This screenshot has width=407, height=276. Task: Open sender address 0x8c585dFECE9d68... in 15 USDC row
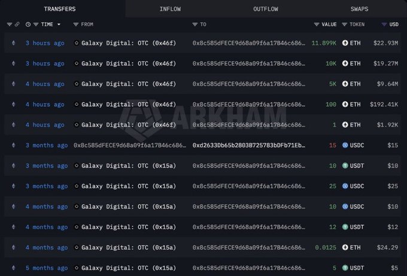click(130, 145)
